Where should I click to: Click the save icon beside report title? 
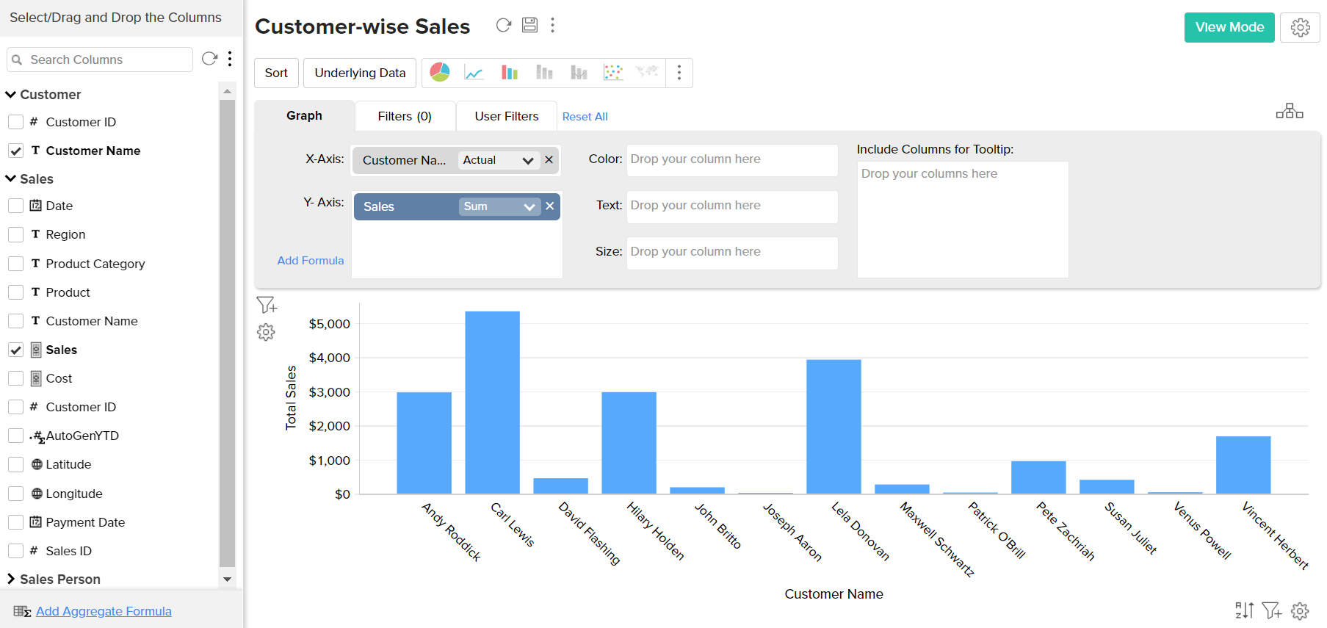[529, 25]
